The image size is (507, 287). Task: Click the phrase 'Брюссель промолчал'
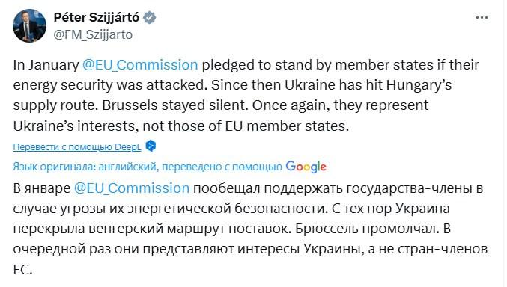363,229
